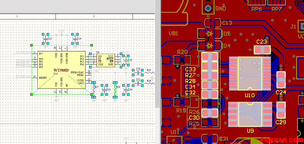Select the WT588D chip symbol in the schematic

point(62,70)
